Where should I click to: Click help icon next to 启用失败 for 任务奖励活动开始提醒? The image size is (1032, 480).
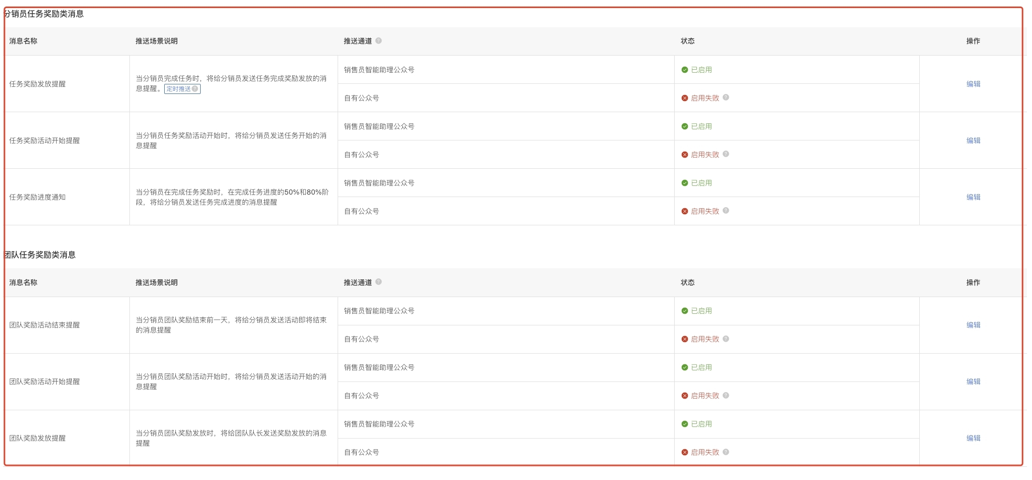coord(726,154)
